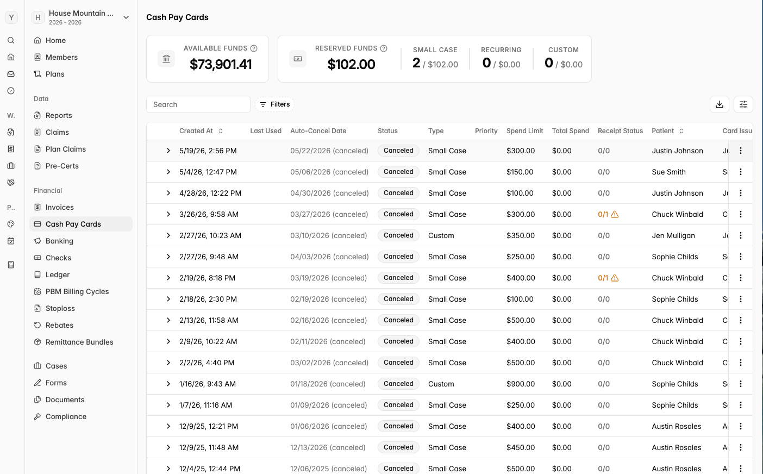
Task: Click the info icon beside Available Funds
Action: coord(254,48)
